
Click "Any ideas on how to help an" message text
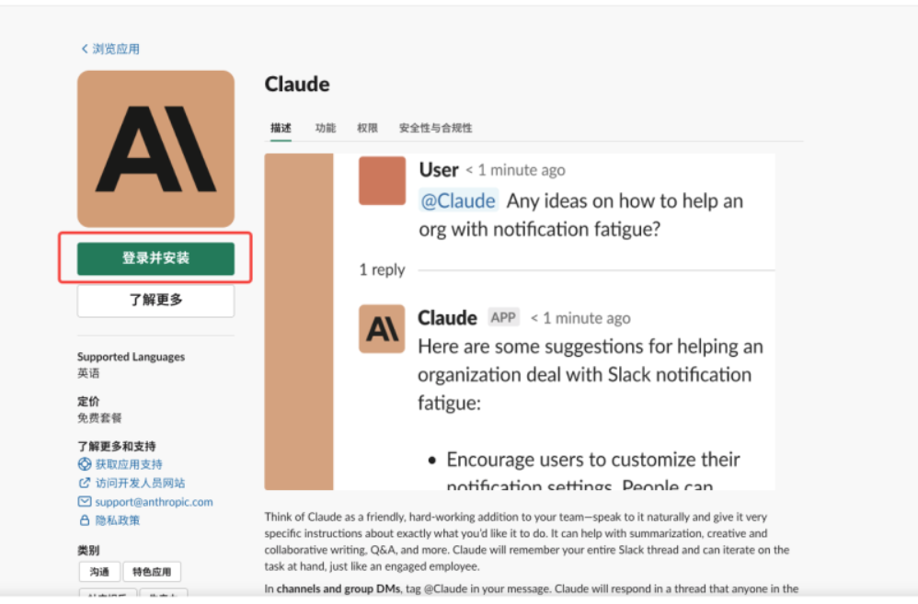[x=625, y=200]
